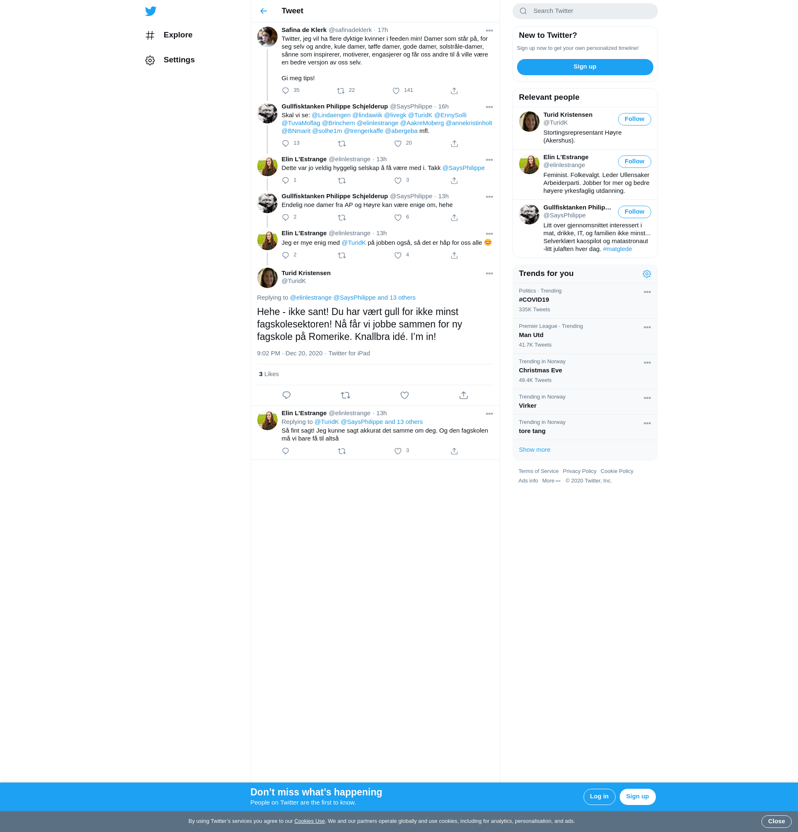Open more options on 'Så fint sagt' tweet
Viewport: 798px width, 832px height.
point(490,414)
